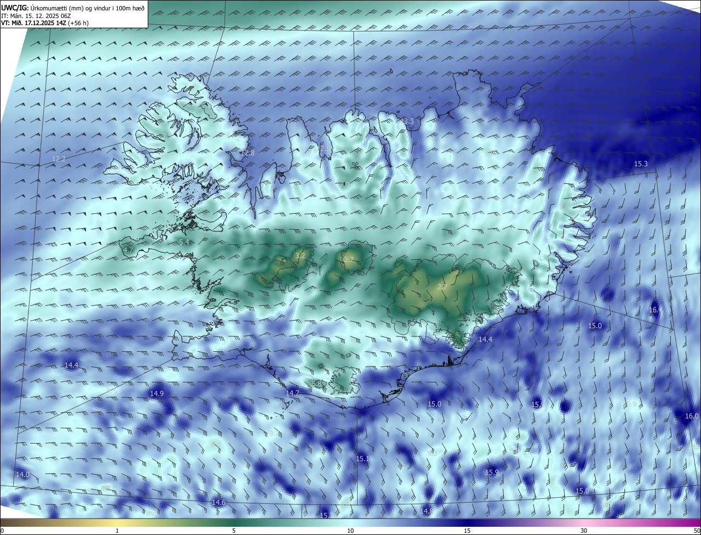
Task: Click the valid time line 'VT: Mið. 17.12.2025 14Z (+56 h)'
Action: [45, 23]
